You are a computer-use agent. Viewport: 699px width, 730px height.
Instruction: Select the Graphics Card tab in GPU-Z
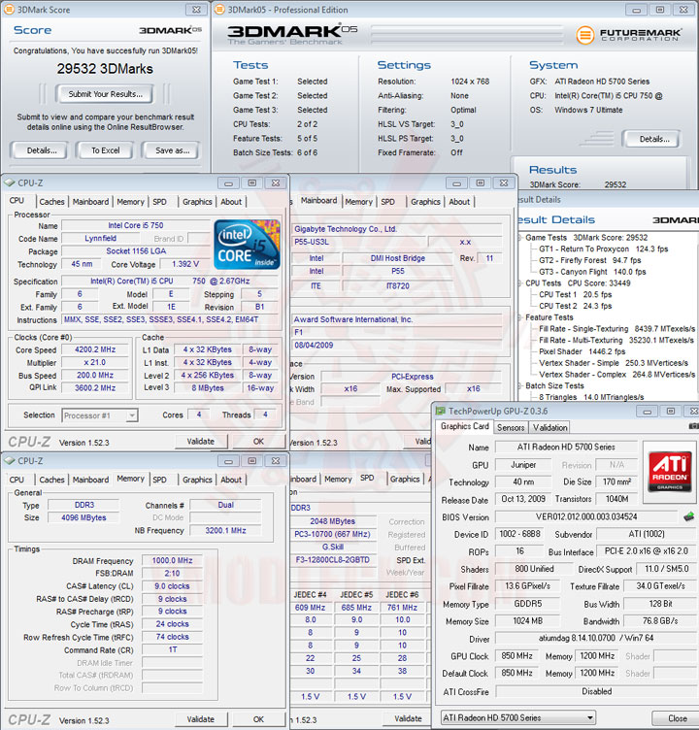pyautogui.click(x=465, y=426)
